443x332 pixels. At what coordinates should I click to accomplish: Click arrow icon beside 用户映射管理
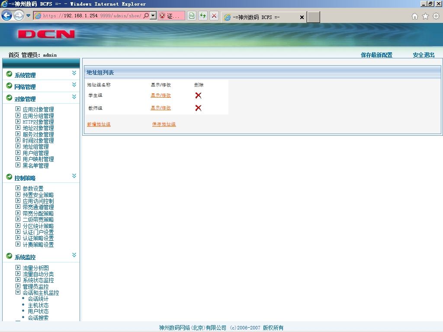point(18,159)
